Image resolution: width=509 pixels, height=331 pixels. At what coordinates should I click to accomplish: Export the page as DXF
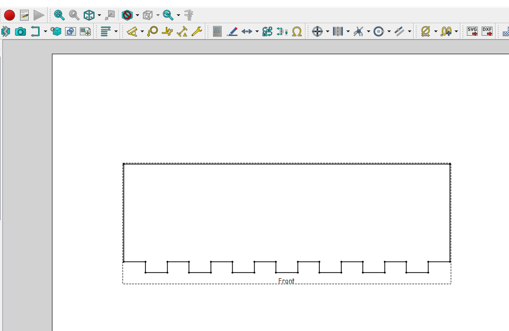[487, 31]
